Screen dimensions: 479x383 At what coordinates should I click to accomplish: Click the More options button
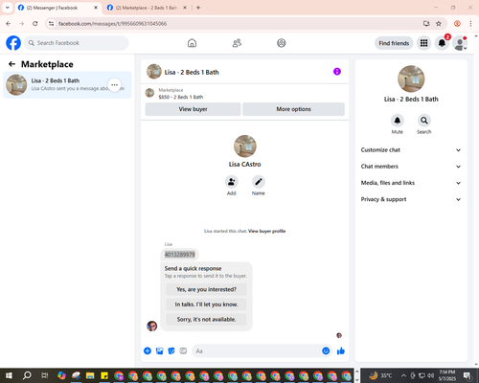293,109
